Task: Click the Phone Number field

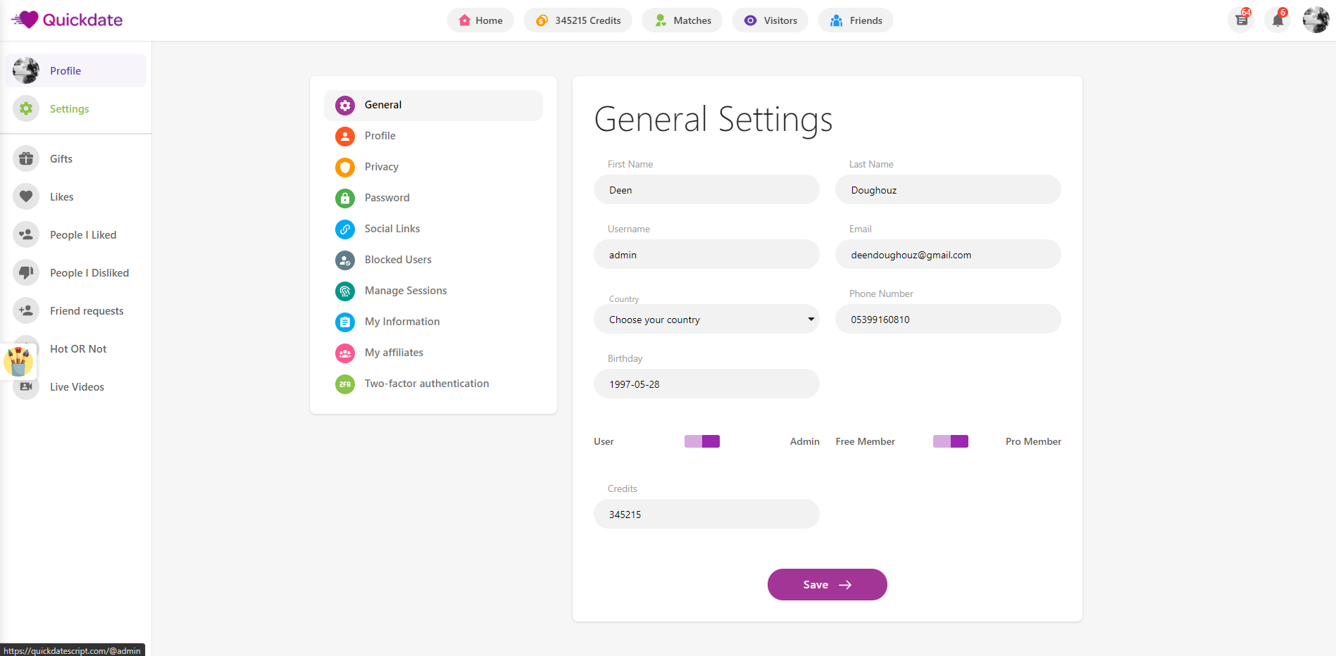Action: pos(948,320)
